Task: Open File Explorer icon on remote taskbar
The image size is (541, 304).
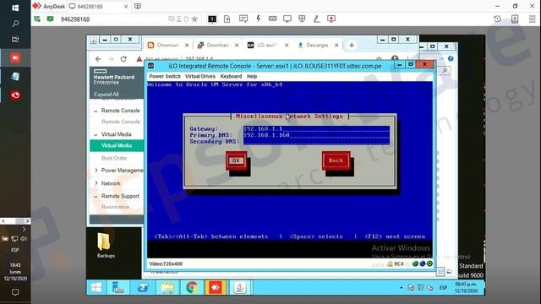Action: 167,287
